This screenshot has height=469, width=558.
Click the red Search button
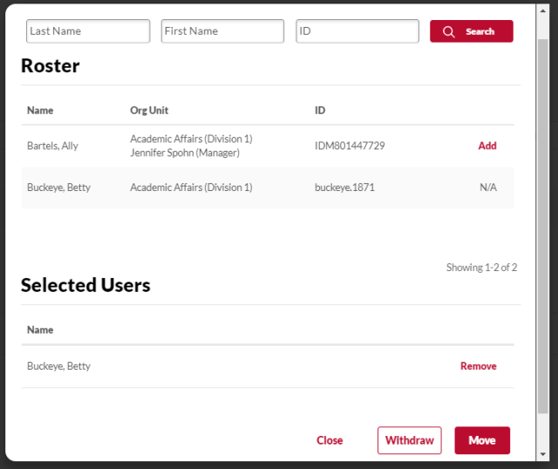(x=471, y=31)
